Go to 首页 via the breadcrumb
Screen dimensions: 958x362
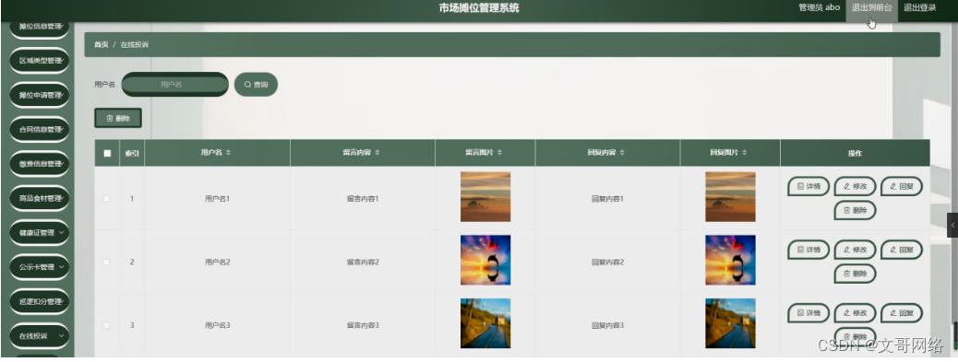[101, 44]
